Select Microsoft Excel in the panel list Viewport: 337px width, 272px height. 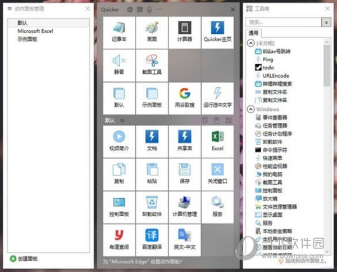point(48,31)
